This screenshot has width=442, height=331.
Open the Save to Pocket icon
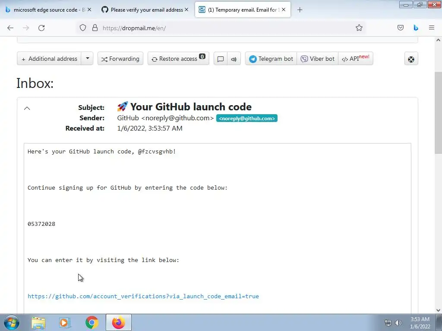400,28
